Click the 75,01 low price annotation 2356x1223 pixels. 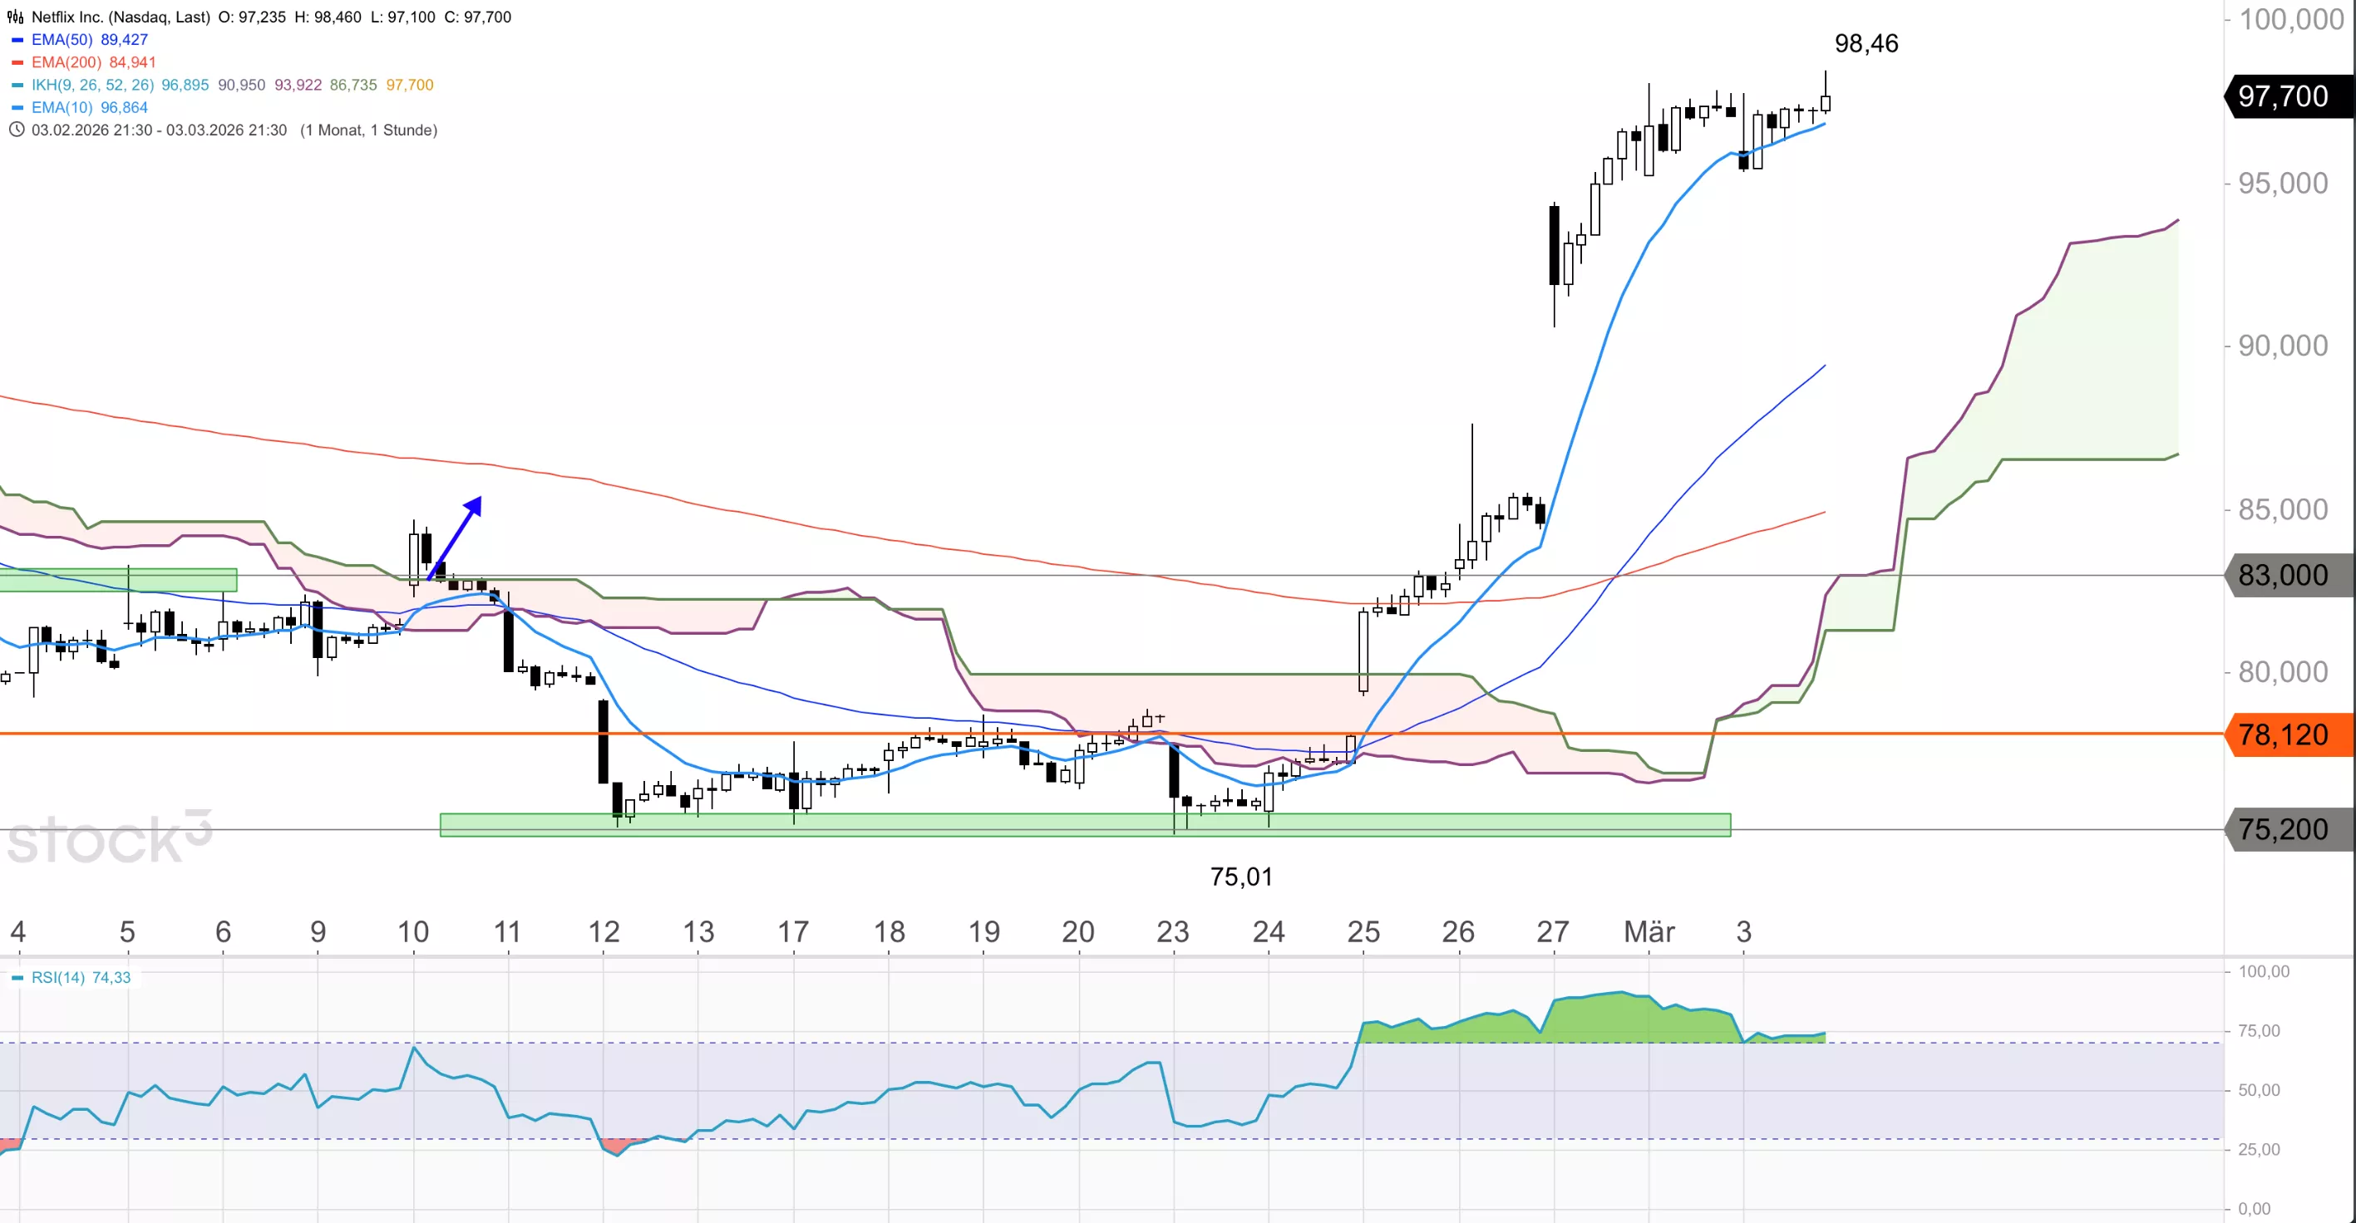(1240, 877)
